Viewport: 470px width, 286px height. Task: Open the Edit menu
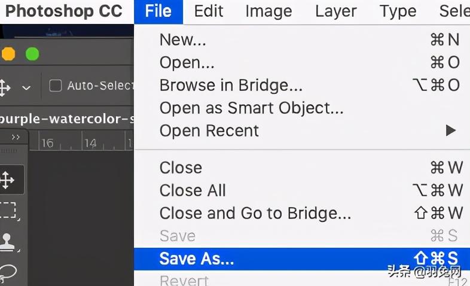pos(209,11)
